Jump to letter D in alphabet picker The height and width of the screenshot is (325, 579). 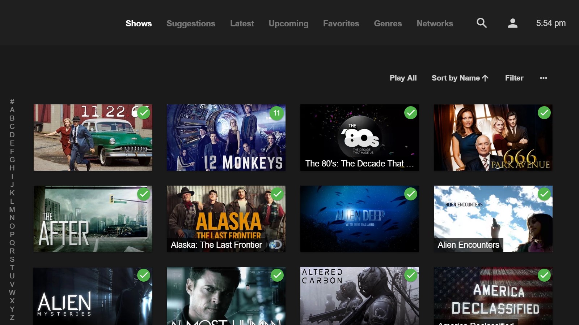pyautogui.click(x=12, y=135)
